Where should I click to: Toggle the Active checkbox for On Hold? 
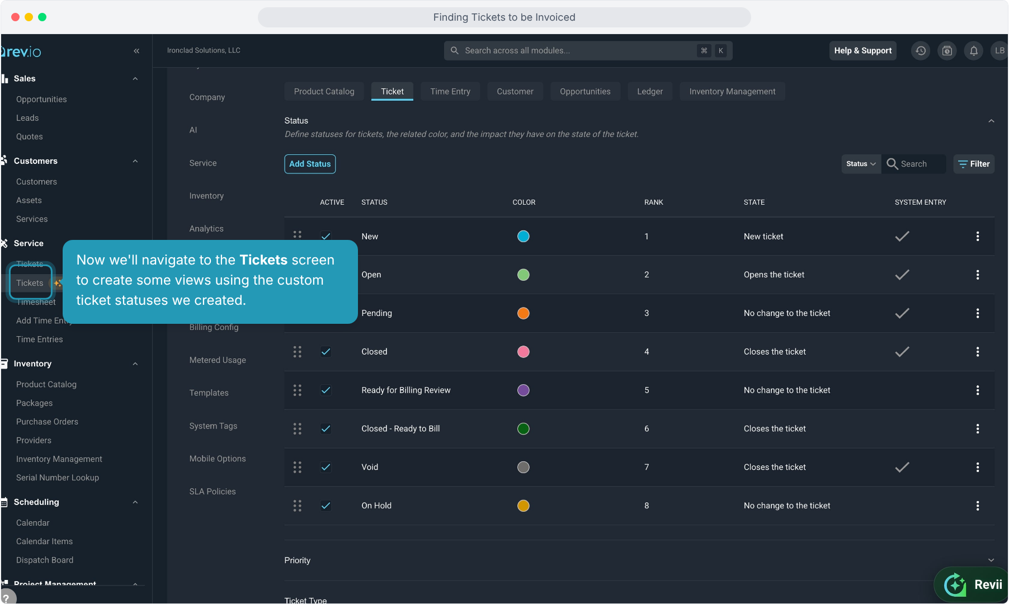pyautogui.click(x=326, y=506)
